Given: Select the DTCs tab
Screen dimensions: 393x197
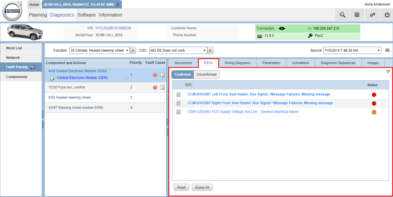Looking at the screenshot, I should (209, 63).
